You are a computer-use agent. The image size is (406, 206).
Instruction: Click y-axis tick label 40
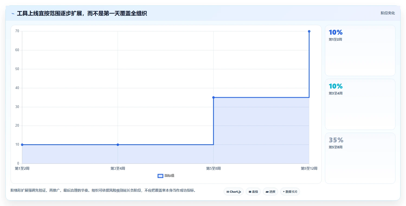pyautogui.click(x=17, y=88)
